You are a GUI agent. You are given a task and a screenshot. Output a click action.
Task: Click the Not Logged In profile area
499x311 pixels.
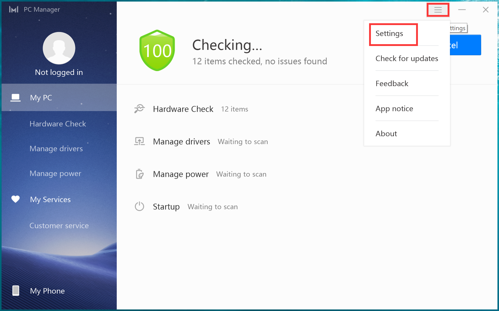click(59, 54)
